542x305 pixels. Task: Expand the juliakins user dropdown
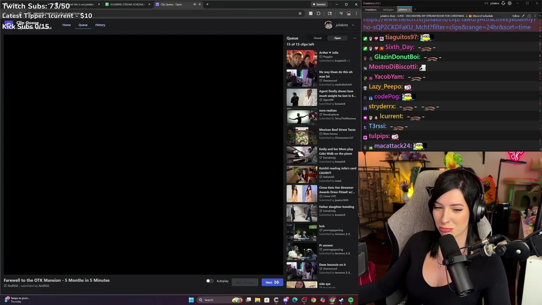[353, 25]
